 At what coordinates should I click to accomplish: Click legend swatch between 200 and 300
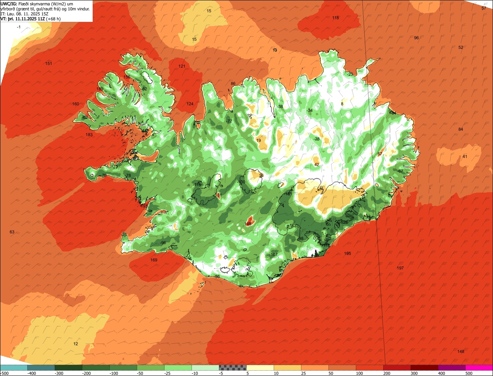coord(397,368)
